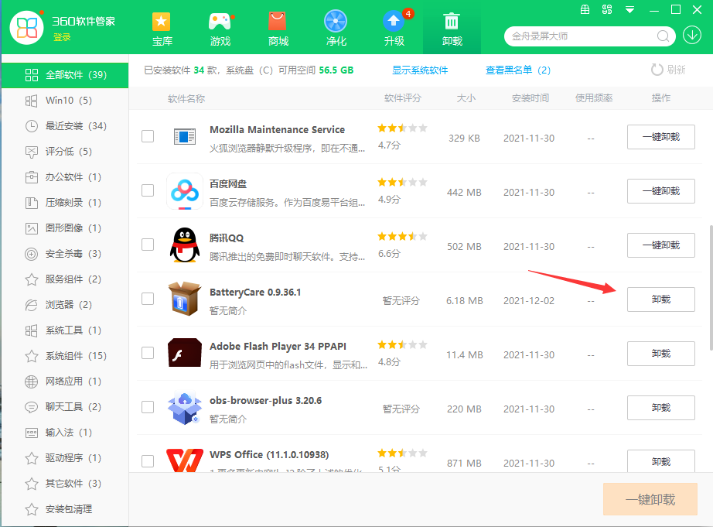Show the 系统组件 (15) category
This screenshot has width=713, height=527.
tap(65, 356)
